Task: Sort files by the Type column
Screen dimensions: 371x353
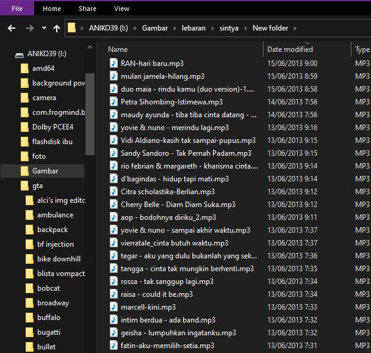Action: click(x=362, y=49)
